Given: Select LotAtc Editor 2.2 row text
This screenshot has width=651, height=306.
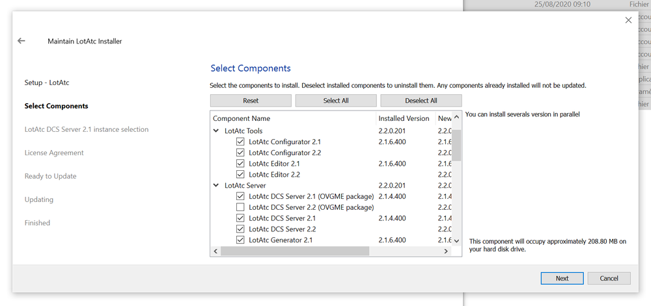Looking at the screenshot, I should click(275, 174).
